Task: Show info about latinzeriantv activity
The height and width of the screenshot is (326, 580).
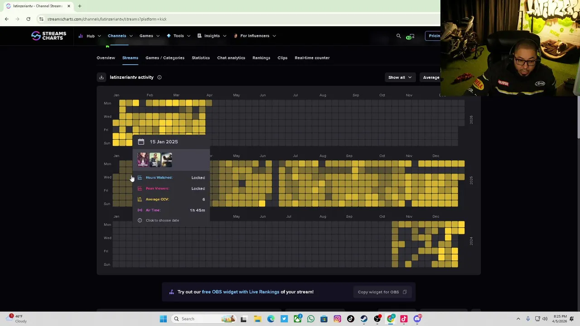Action: [x=159, y=77]
